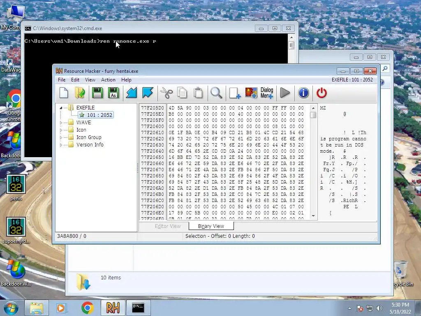
Task: Click the cmd taskbar button
Action: tap(138, 308)
